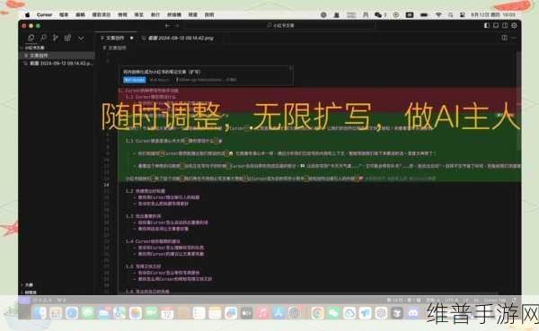Open Finder from the Dock
Viewport: 539px width, 331px height.
pos(40,313)
